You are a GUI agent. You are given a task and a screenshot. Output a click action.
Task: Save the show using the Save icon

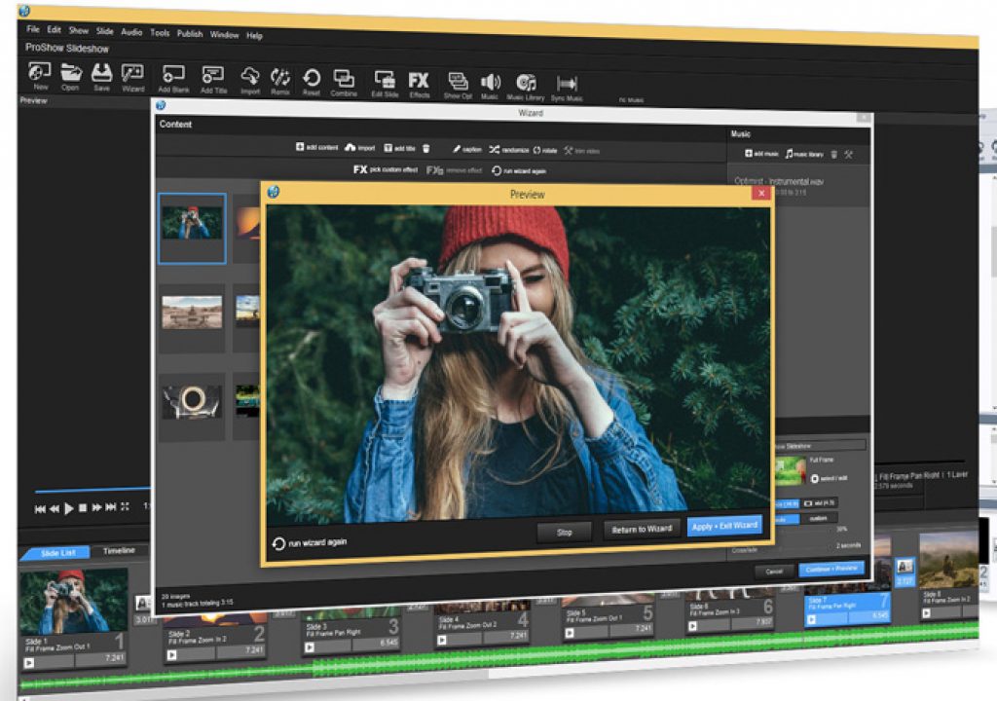(101, 77)
